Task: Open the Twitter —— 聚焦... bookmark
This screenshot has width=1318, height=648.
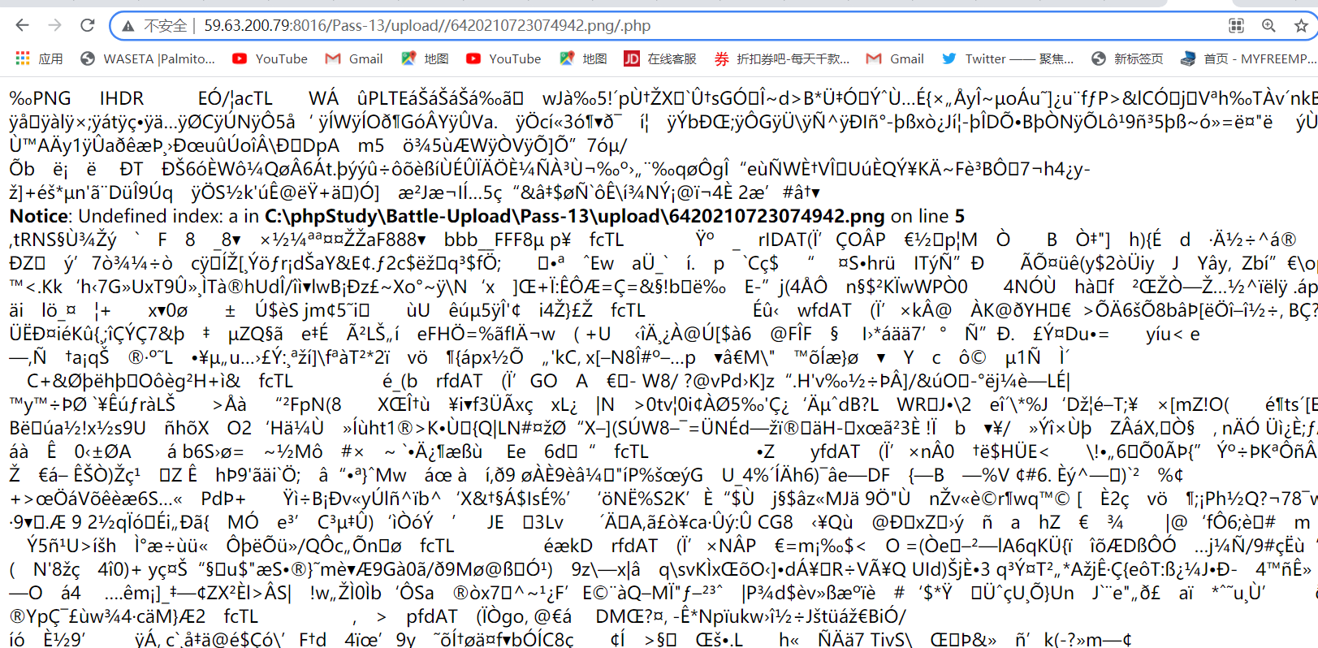Action: [x=1008, y=58]
